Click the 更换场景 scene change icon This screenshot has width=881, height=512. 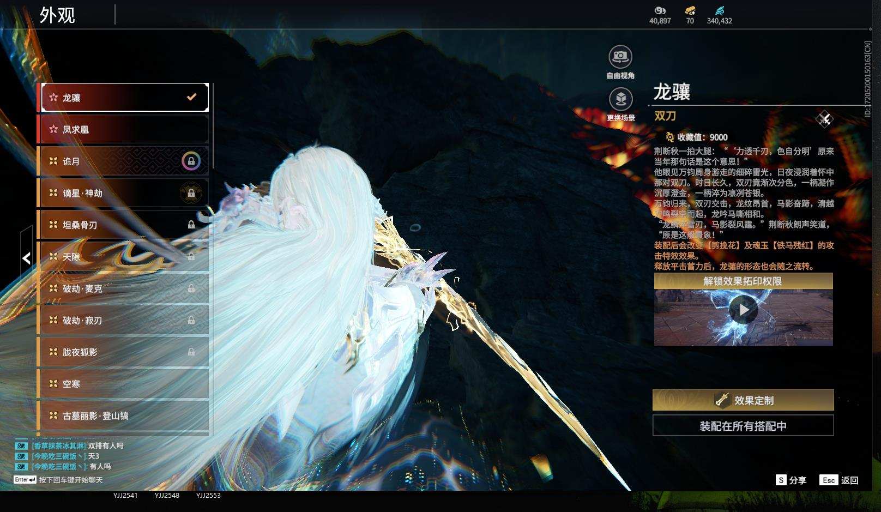click(x=620, y=99)
